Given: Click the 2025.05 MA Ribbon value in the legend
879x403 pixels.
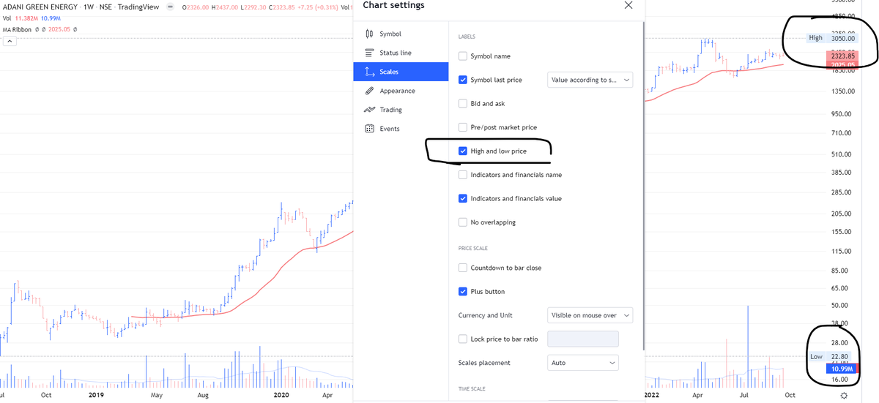Looking at the screenshot, I should pos(59,29).
